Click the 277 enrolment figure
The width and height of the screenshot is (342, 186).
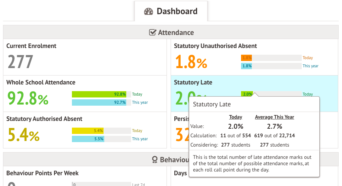20,62
